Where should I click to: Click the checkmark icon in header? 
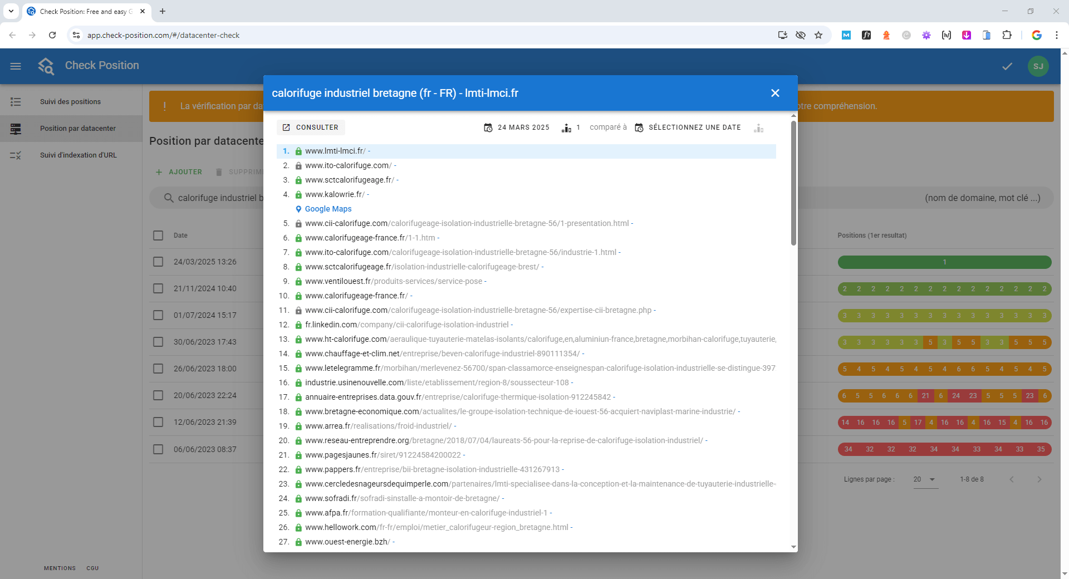pyautogui.click(x=1007, y=66)
